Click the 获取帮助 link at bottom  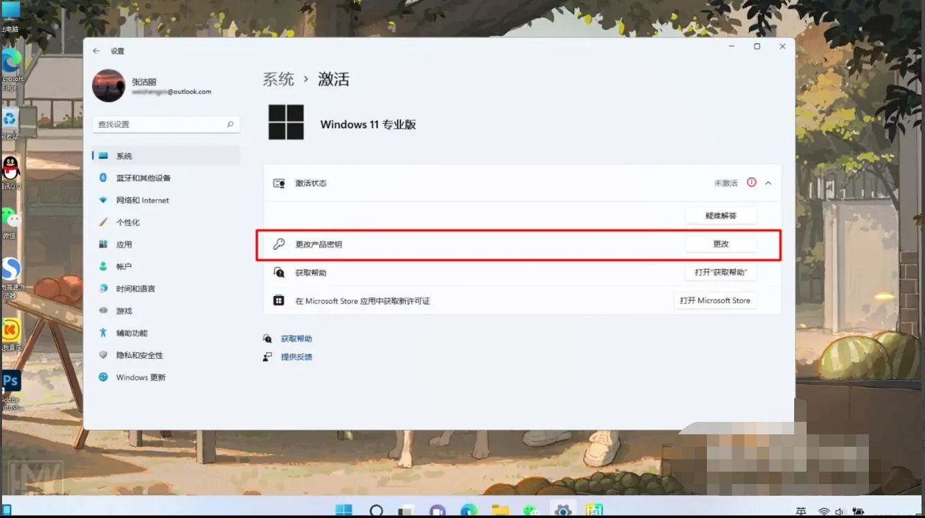(x=296, y=339)
